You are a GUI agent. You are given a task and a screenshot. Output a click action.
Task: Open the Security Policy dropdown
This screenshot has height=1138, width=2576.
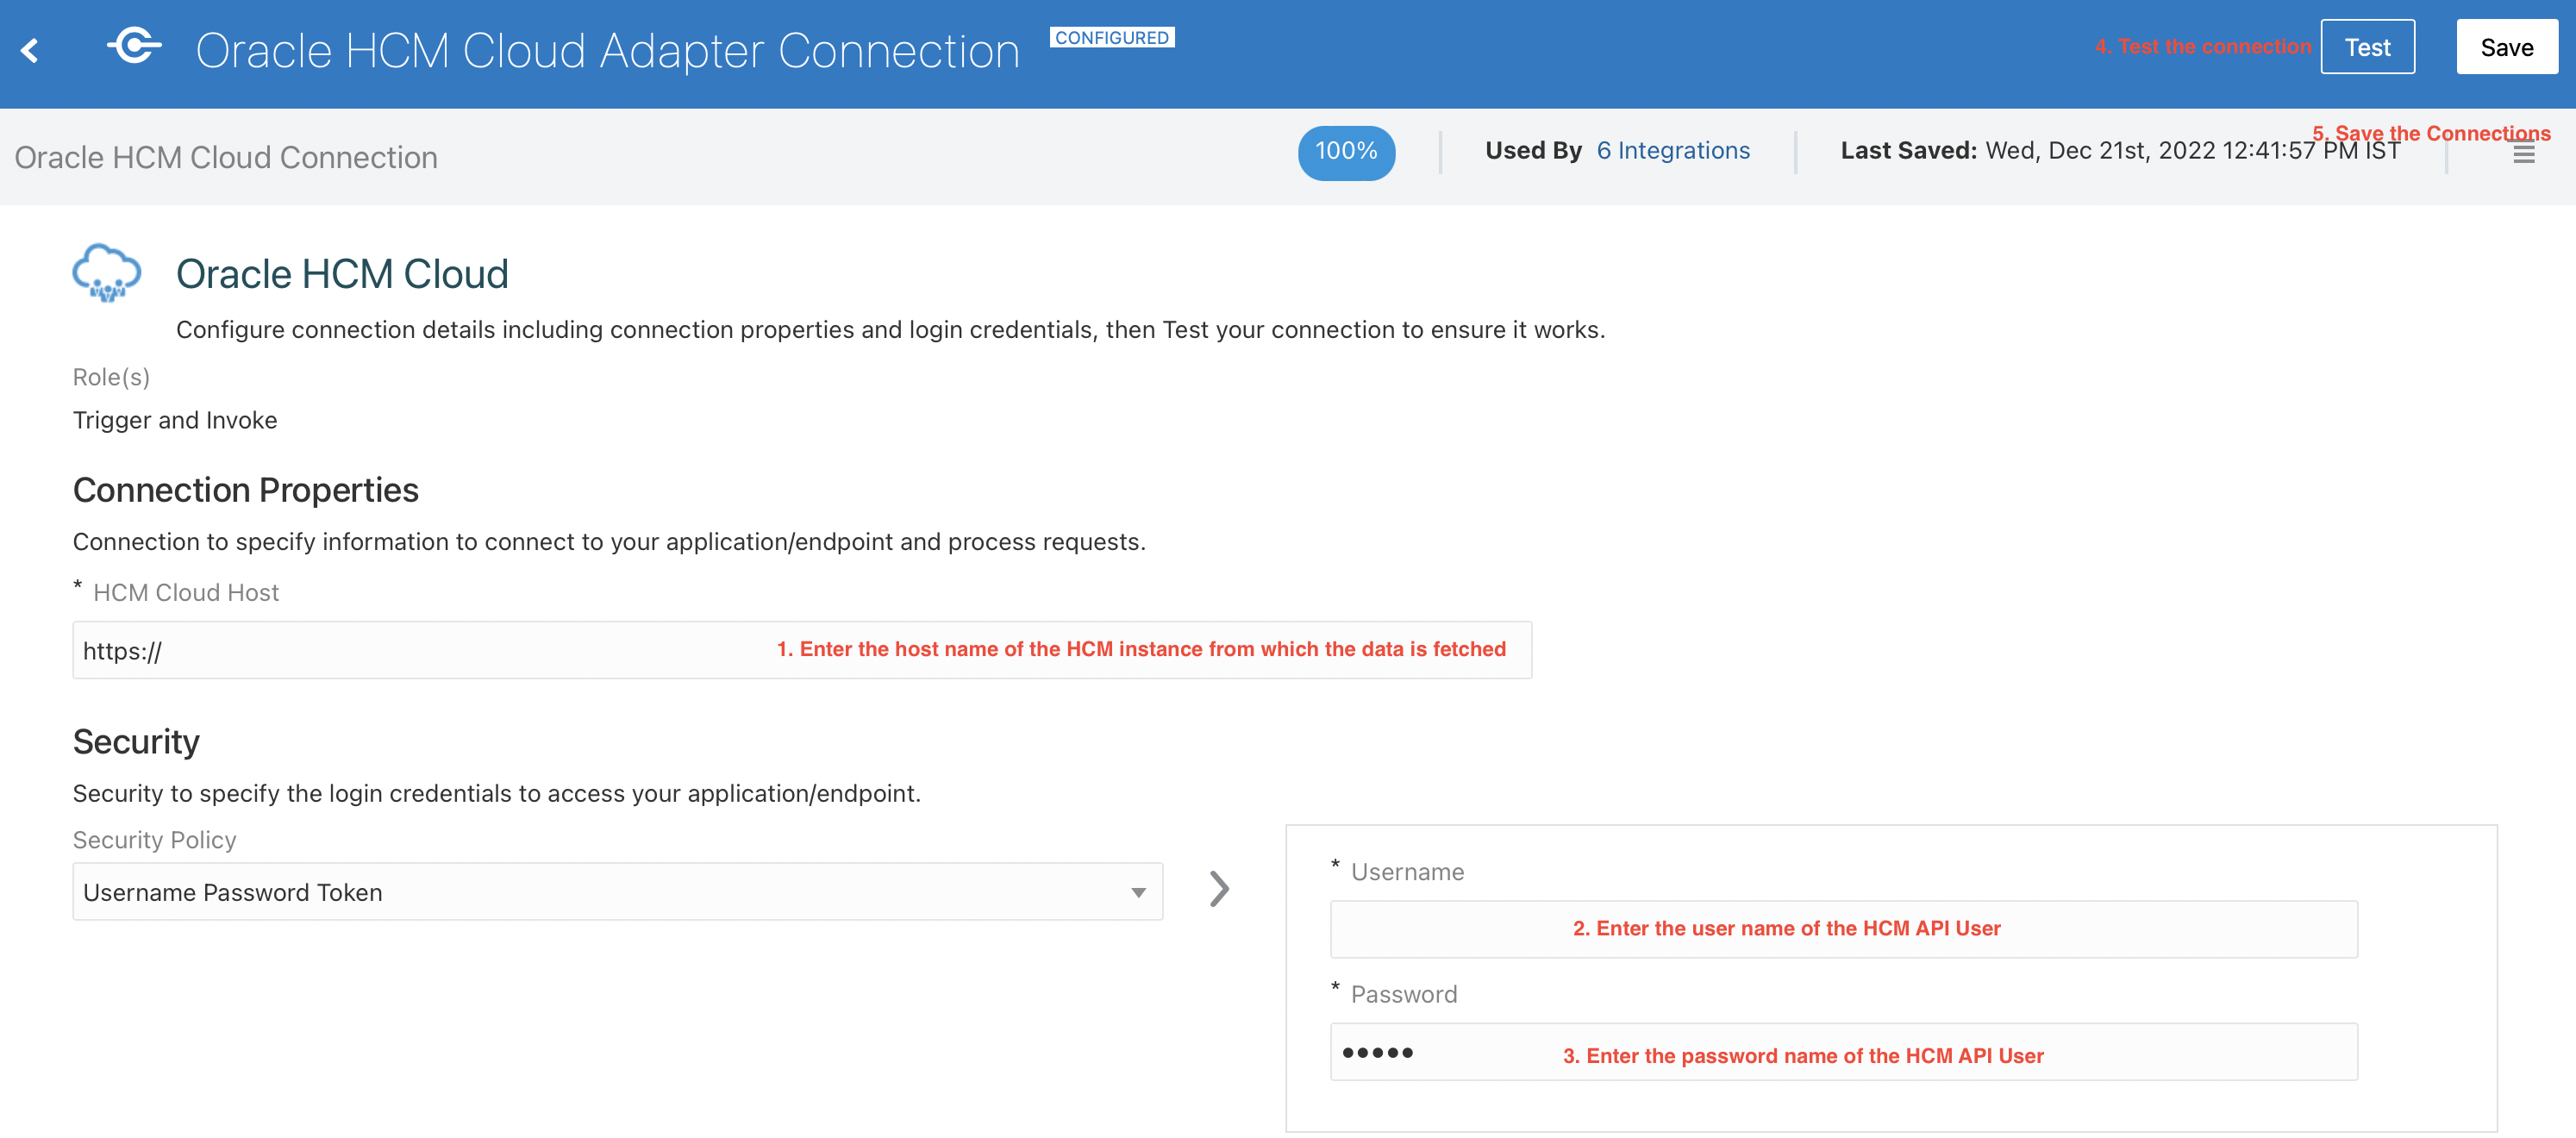[617, 892]
